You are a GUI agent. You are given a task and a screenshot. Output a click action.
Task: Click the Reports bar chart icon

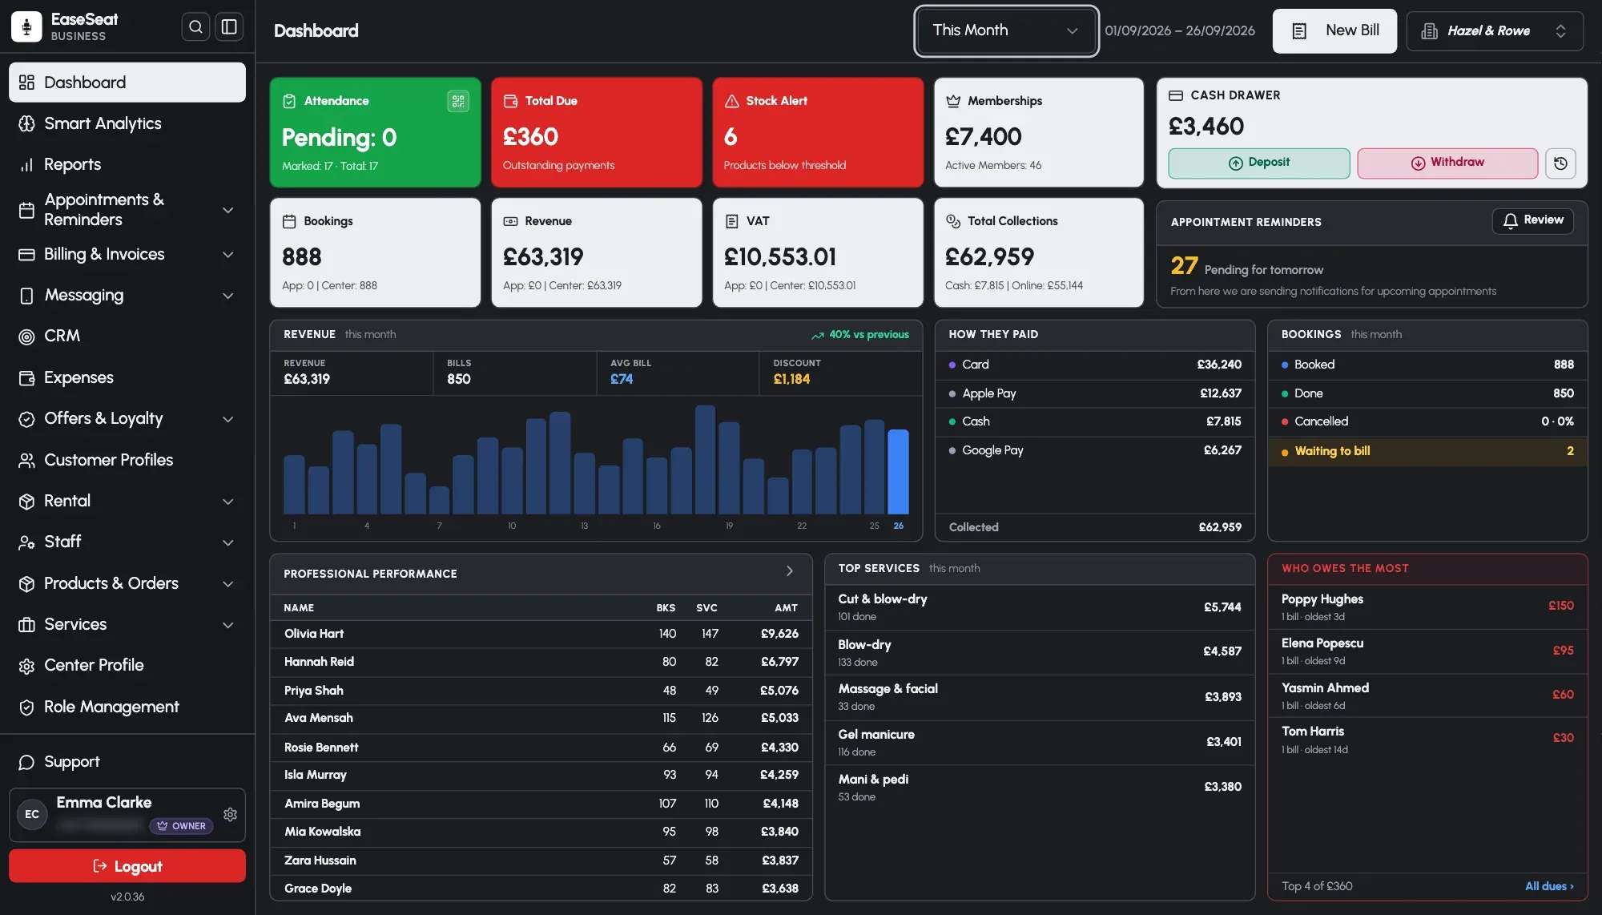(26, 164)
